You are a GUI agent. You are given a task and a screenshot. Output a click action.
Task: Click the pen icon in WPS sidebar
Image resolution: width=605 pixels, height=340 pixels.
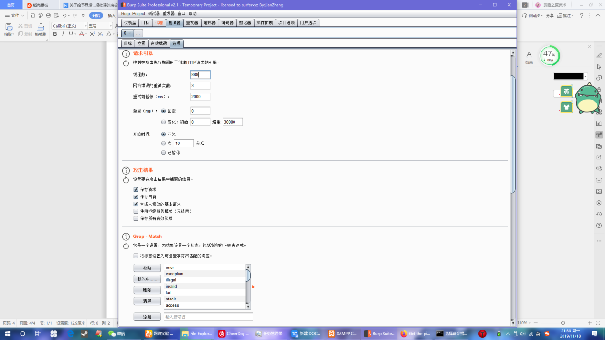pos(599,56)
